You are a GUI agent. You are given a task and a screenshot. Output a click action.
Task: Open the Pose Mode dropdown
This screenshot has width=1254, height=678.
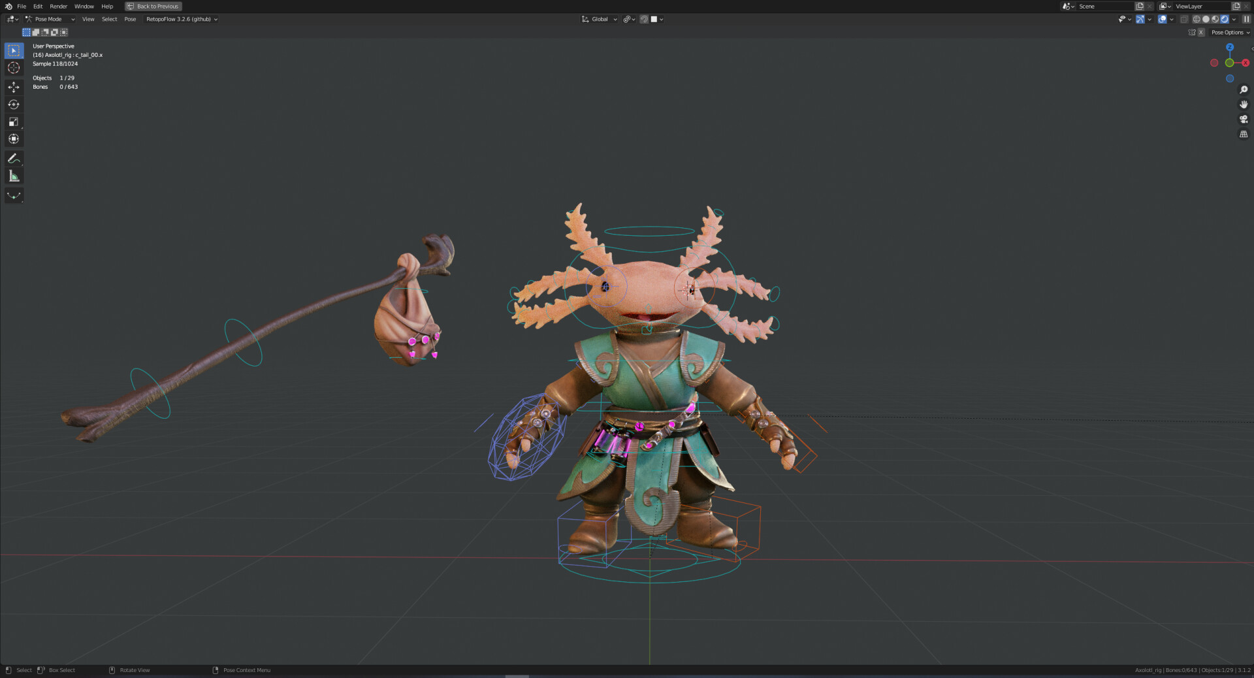pos(49,19)
